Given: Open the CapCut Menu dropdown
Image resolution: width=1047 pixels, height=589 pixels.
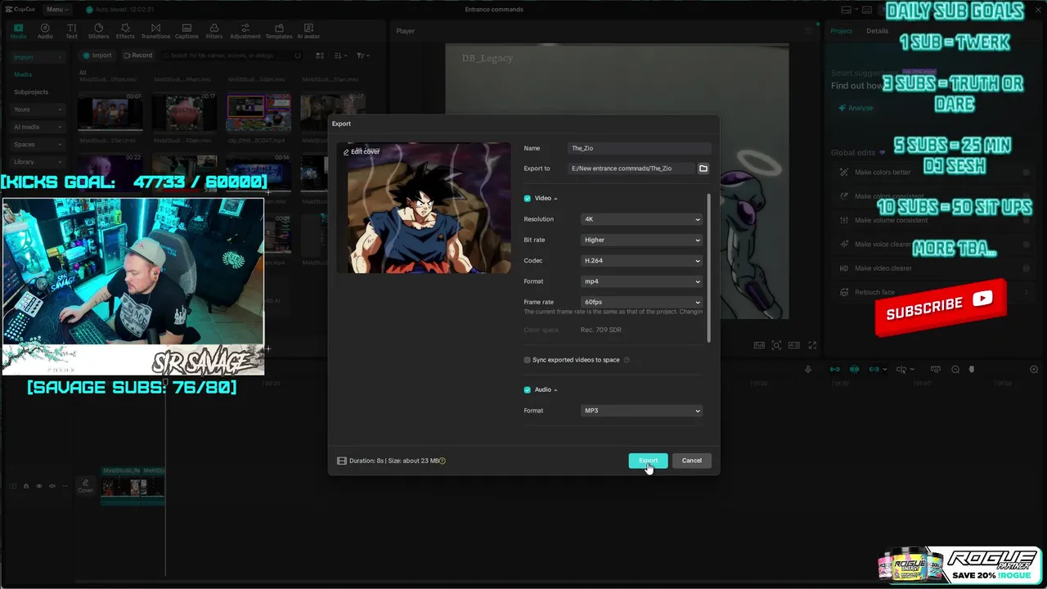Looking at the screenshot, I should tap(56, 9).
